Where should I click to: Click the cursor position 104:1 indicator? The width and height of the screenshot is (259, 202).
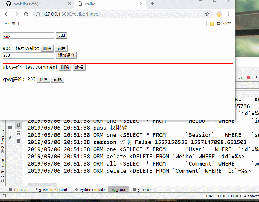tap(210, 196)
